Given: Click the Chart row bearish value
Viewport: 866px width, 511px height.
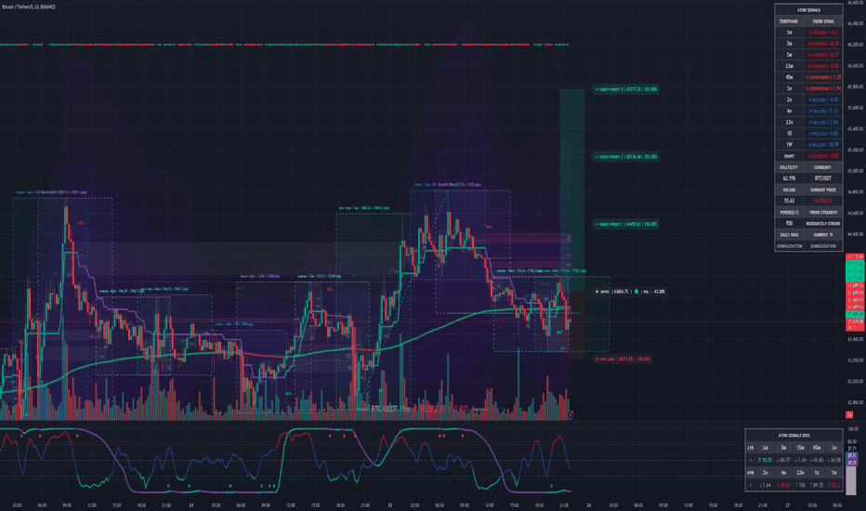Looking at the screenshot, I should (823, 156).
